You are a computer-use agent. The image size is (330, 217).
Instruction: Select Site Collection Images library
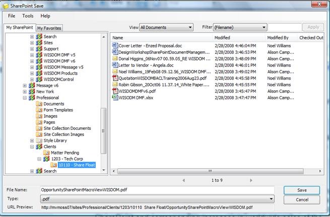pyautogui.click(x=63, y=134)
